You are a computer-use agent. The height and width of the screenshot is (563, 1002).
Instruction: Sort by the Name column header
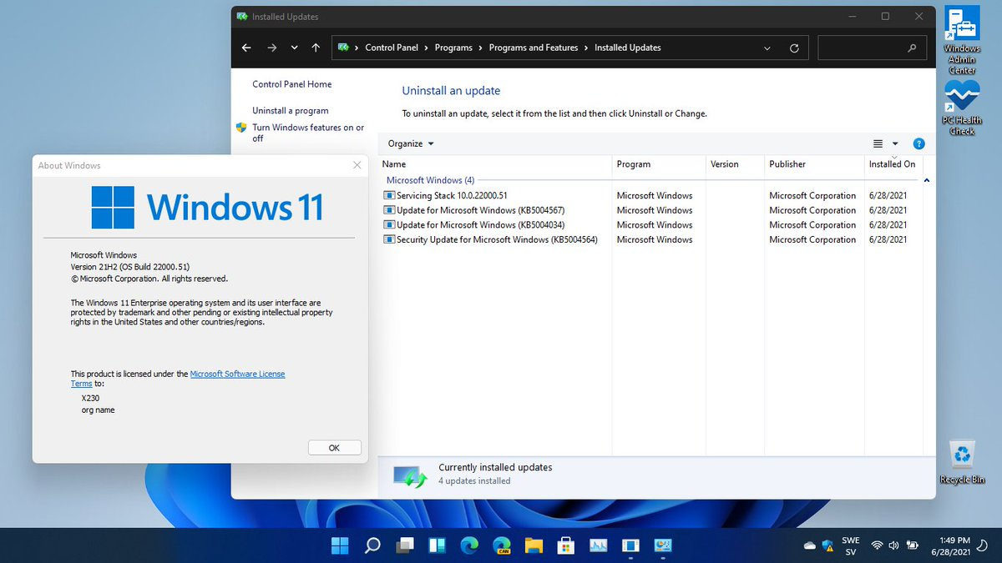495,164
